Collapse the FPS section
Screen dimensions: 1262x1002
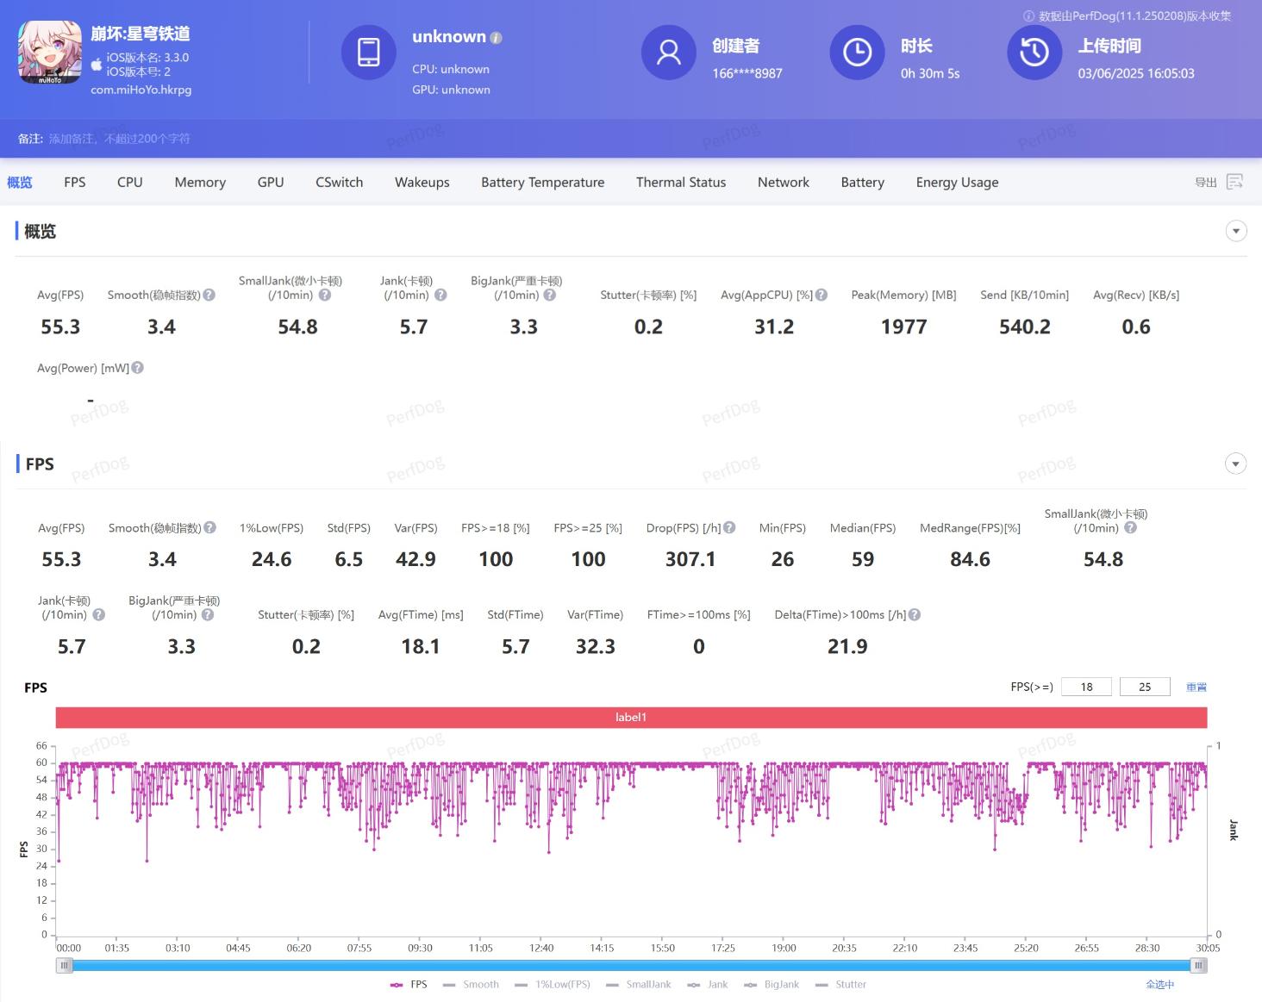[x=1236, y=464]
